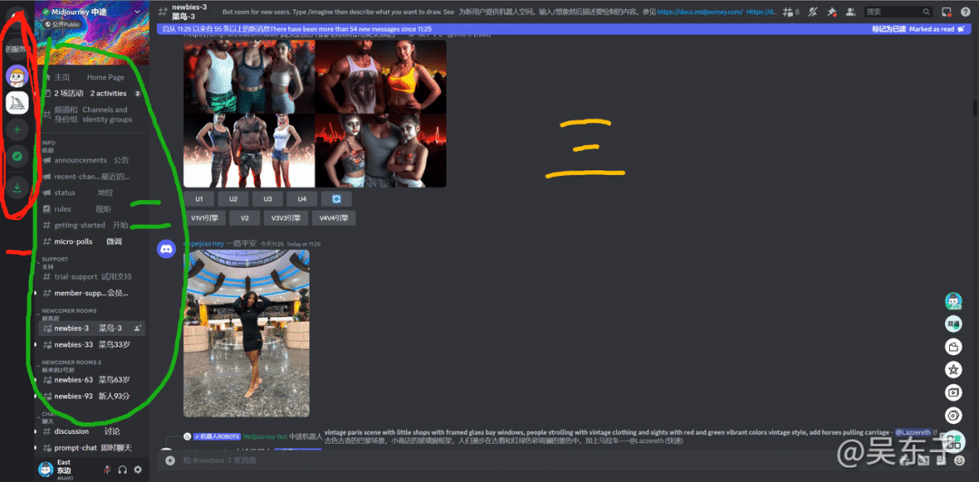The height and width of the screenshot is (482, 979).
Task: Click the floating 双语 bilingual icon
Action: (x=954, y=324)
